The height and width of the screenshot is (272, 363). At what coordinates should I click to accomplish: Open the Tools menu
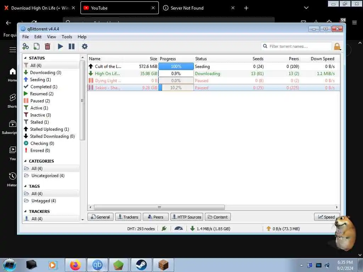click(x=67, y=37)
